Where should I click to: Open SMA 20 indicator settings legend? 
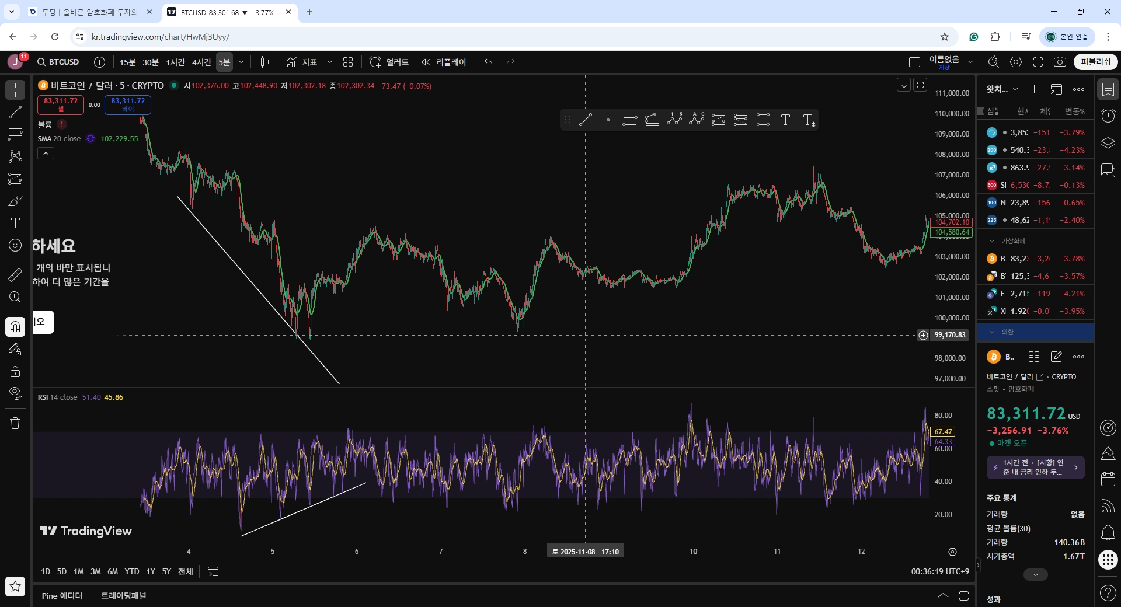click(60, 139)
